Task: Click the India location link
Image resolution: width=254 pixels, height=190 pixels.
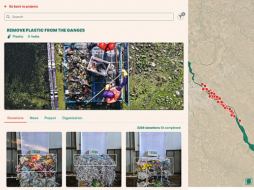Action: point(35,36)
